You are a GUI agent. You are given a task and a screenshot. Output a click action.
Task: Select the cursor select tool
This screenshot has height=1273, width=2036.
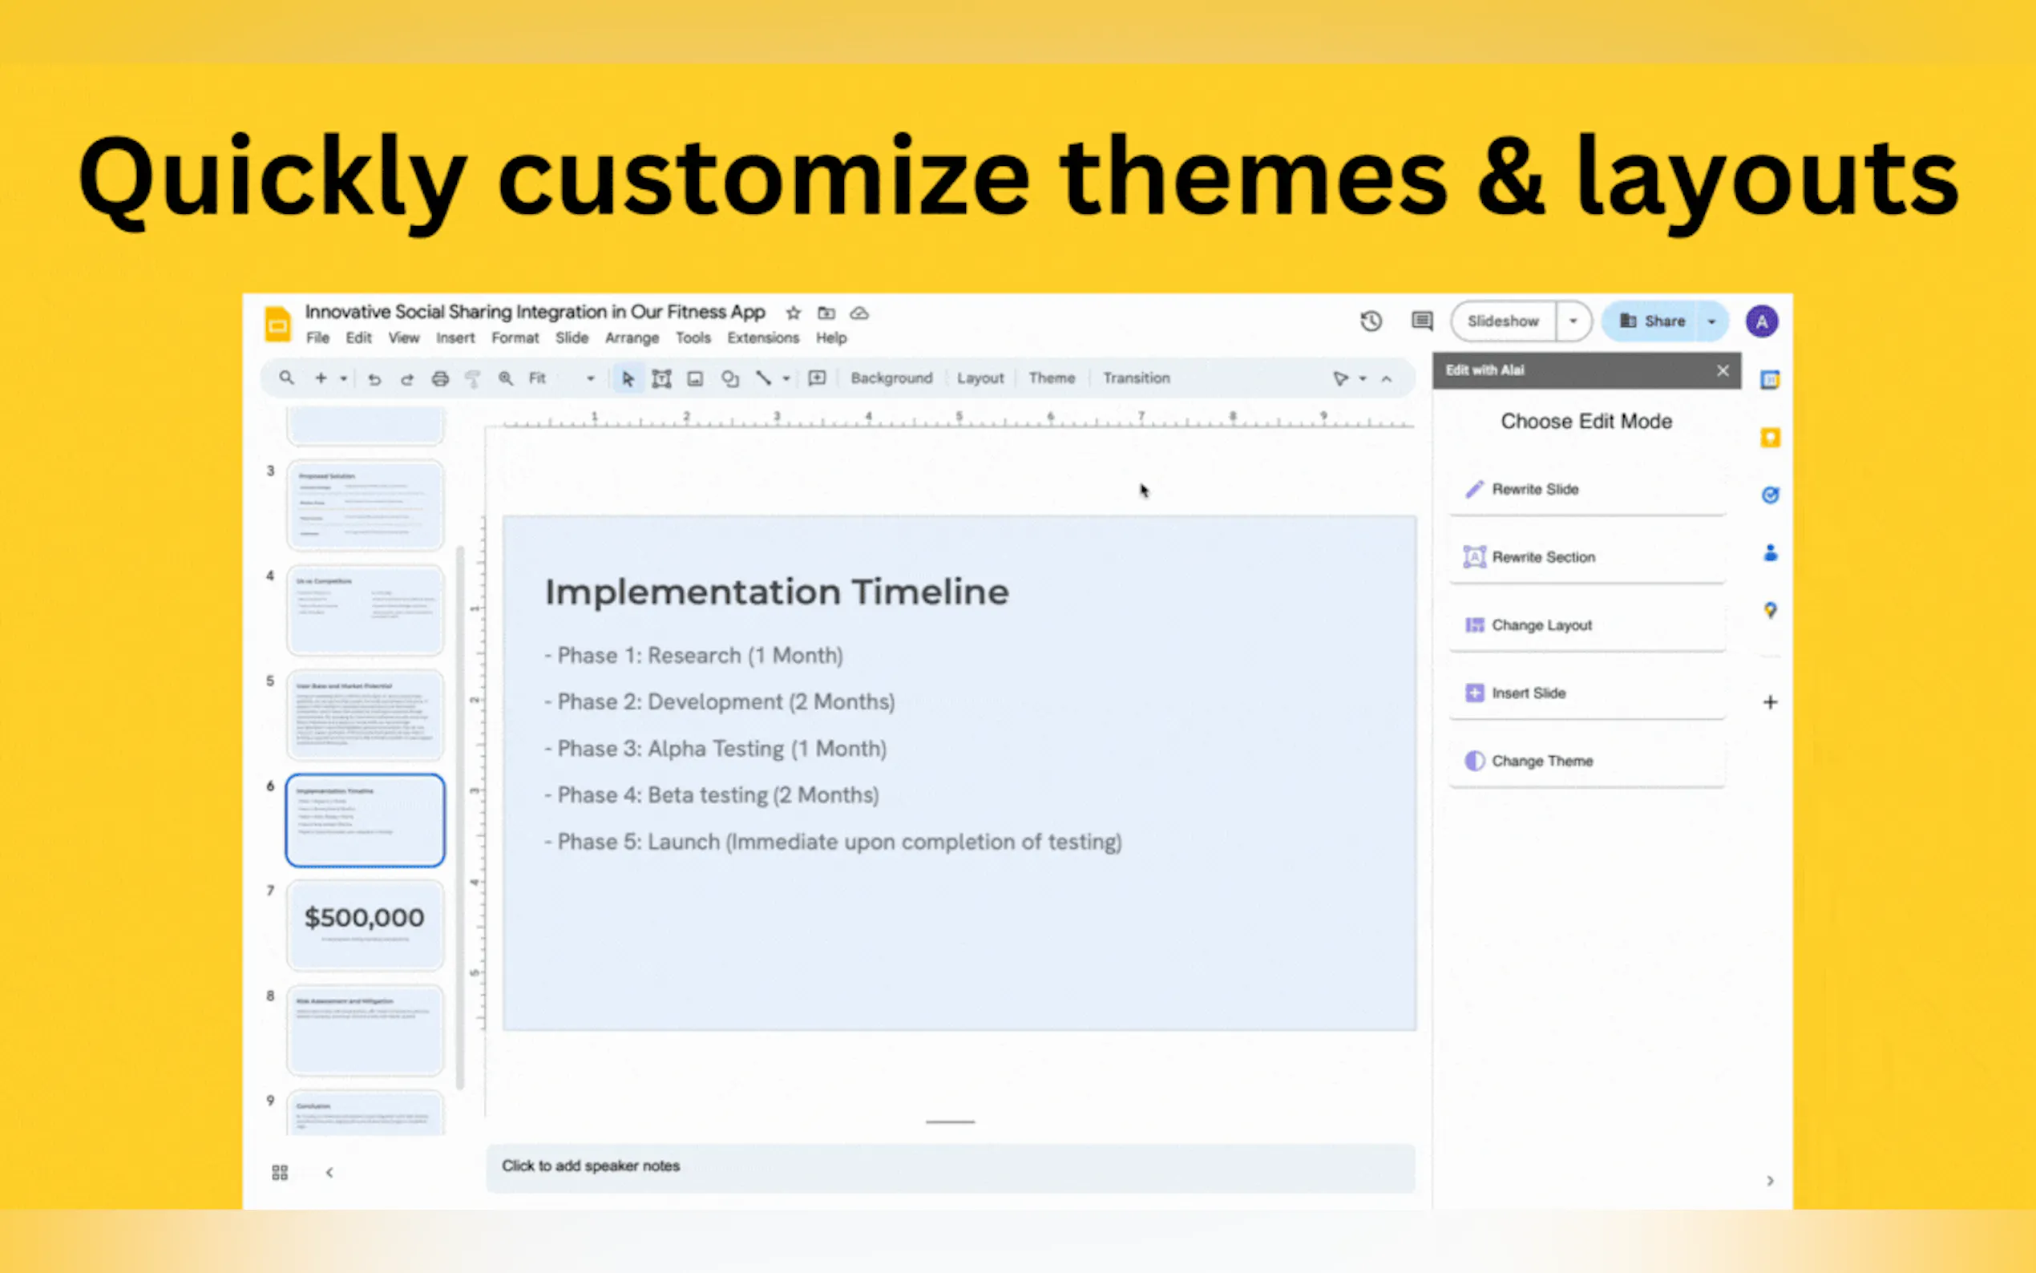click(628, 379)
